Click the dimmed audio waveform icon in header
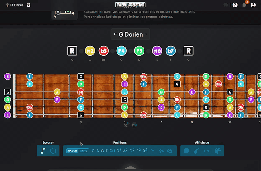The height and width of the screenshot is (171, 261). click(x=225, y=5)
